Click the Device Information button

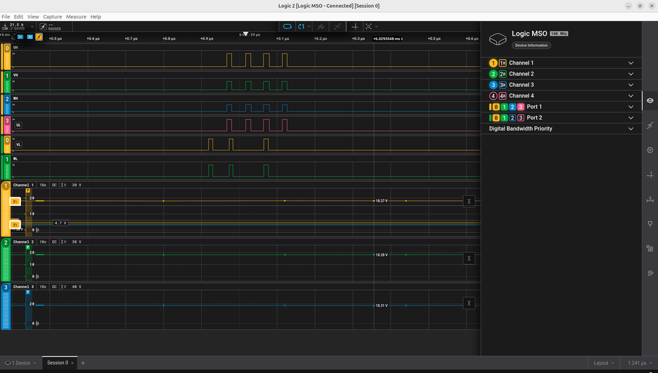(532, 45)
